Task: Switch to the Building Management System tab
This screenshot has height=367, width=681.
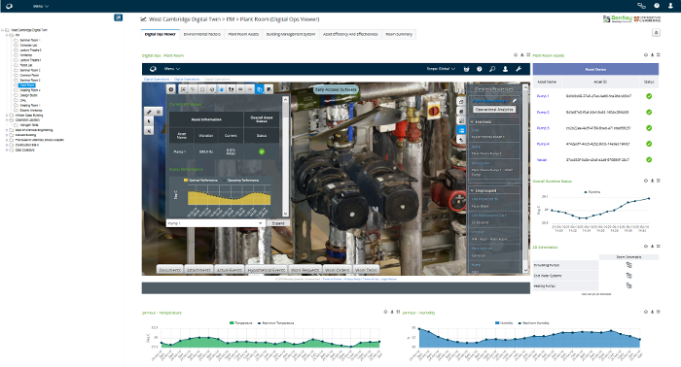Action: pyautogui.click(x=291, y=34)
